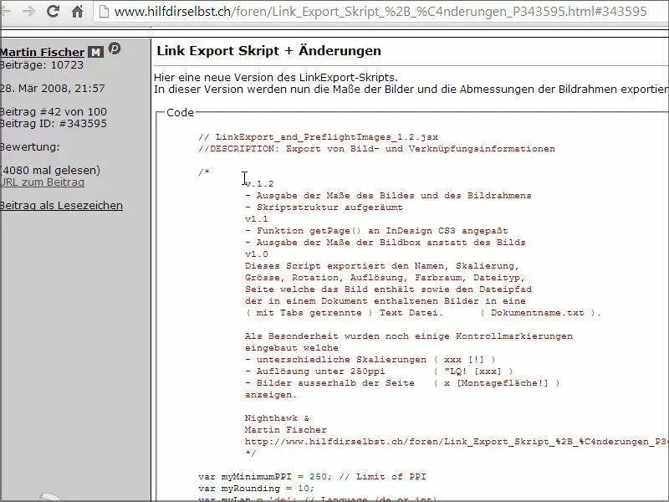This screenshot has width=669, height=502.
Task: Click '- Bilder ausserhalb der Seite' line
Action: click(x=402, y=383)
